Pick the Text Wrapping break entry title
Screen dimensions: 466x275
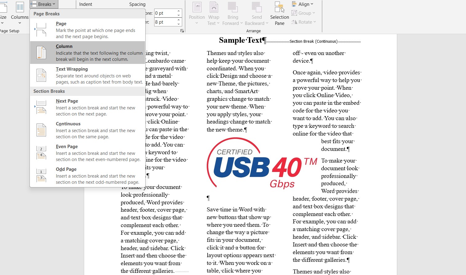pos(72,69)
